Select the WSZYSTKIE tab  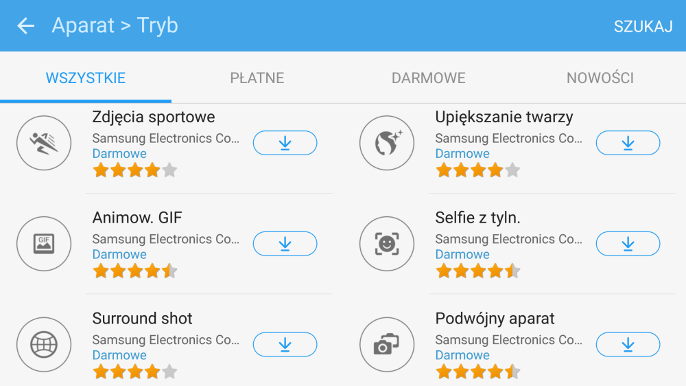tap(86, 78)
